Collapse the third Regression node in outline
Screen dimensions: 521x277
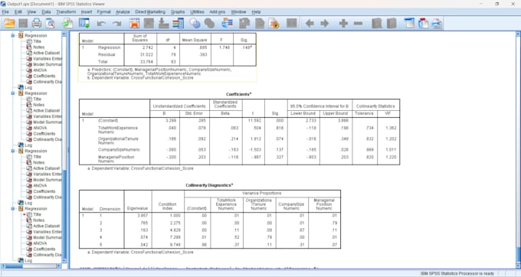pos(13,151)
